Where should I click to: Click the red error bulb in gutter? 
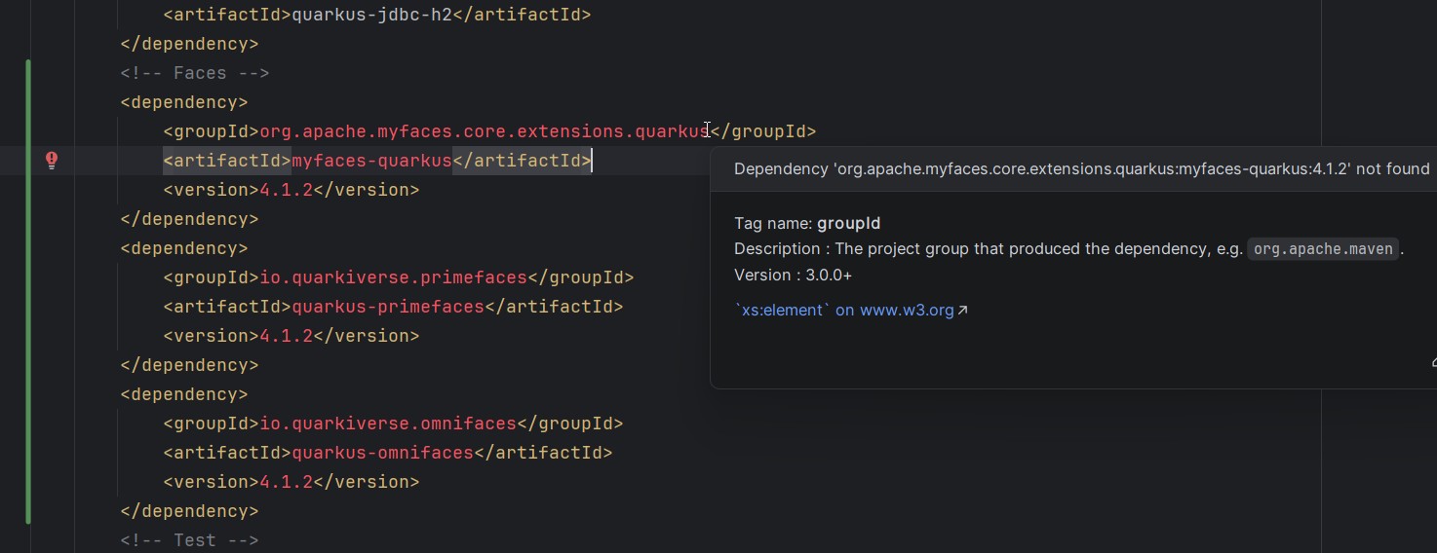[53, 161]
